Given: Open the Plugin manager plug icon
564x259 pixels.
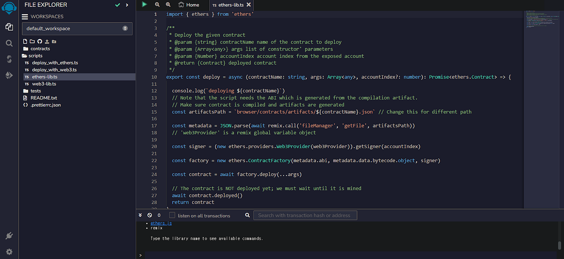Looking at the screenshot, I should [x=9, y=236].
